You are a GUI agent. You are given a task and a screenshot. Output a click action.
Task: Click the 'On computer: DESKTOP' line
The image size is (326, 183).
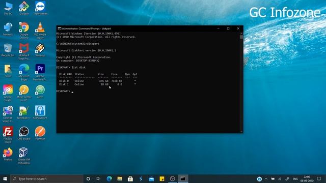coord(78,61)
